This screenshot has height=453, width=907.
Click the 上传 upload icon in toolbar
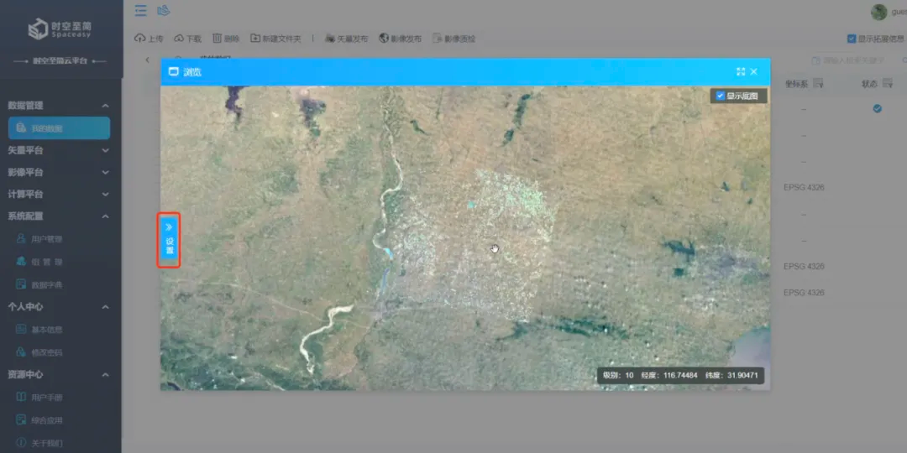[139, 38]
